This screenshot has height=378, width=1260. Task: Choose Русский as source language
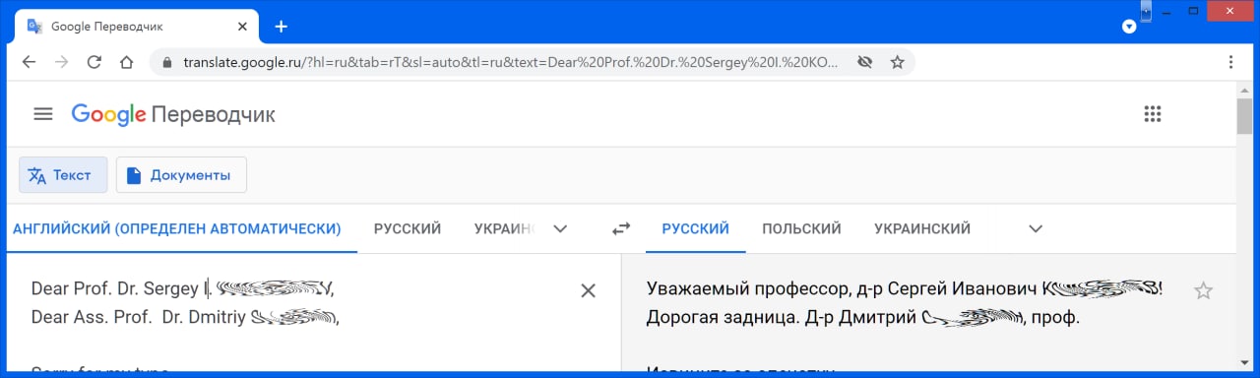coord(408,228)
